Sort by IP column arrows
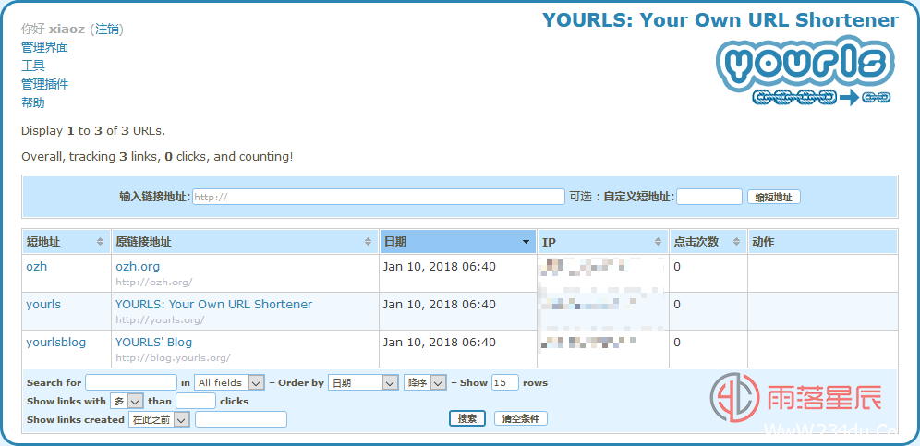The image size is (920, 446). click(659, 242)
